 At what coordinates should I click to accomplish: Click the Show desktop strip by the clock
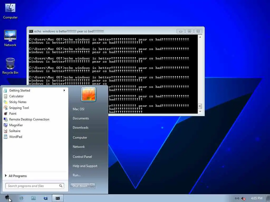tap(268, 198)
